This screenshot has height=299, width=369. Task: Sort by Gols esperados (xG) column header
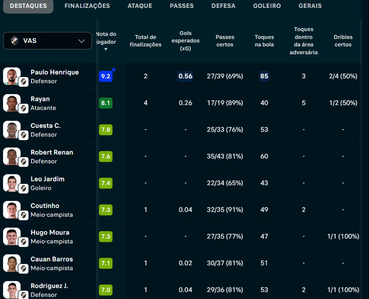click(185, 41)
